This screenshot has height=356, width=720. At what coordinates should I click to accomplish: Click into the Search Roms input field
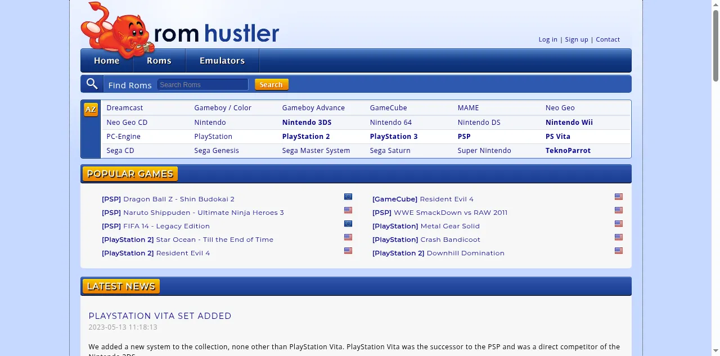tap(203, 84)
